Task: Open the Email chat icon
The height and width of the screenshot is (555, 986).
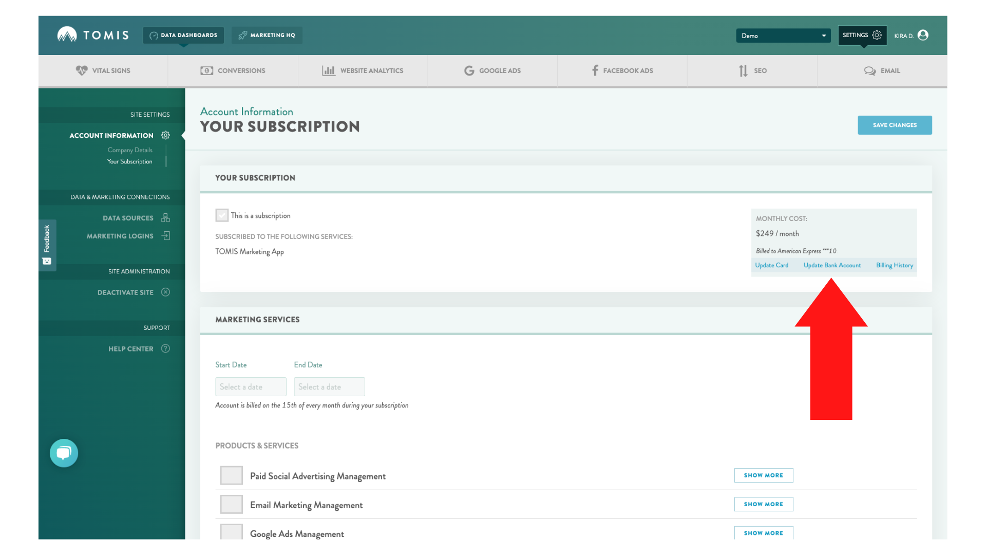Action: (869, 70)
